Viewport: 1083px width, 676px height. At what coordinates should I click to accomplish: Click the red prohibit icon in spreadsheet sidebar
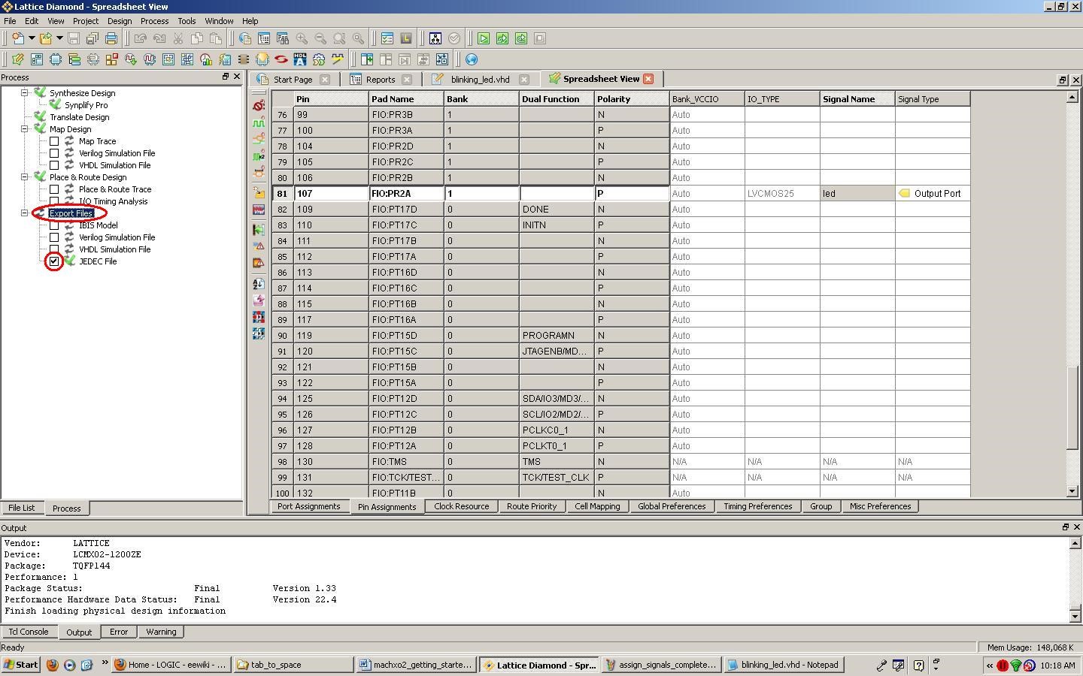[259, 105]
